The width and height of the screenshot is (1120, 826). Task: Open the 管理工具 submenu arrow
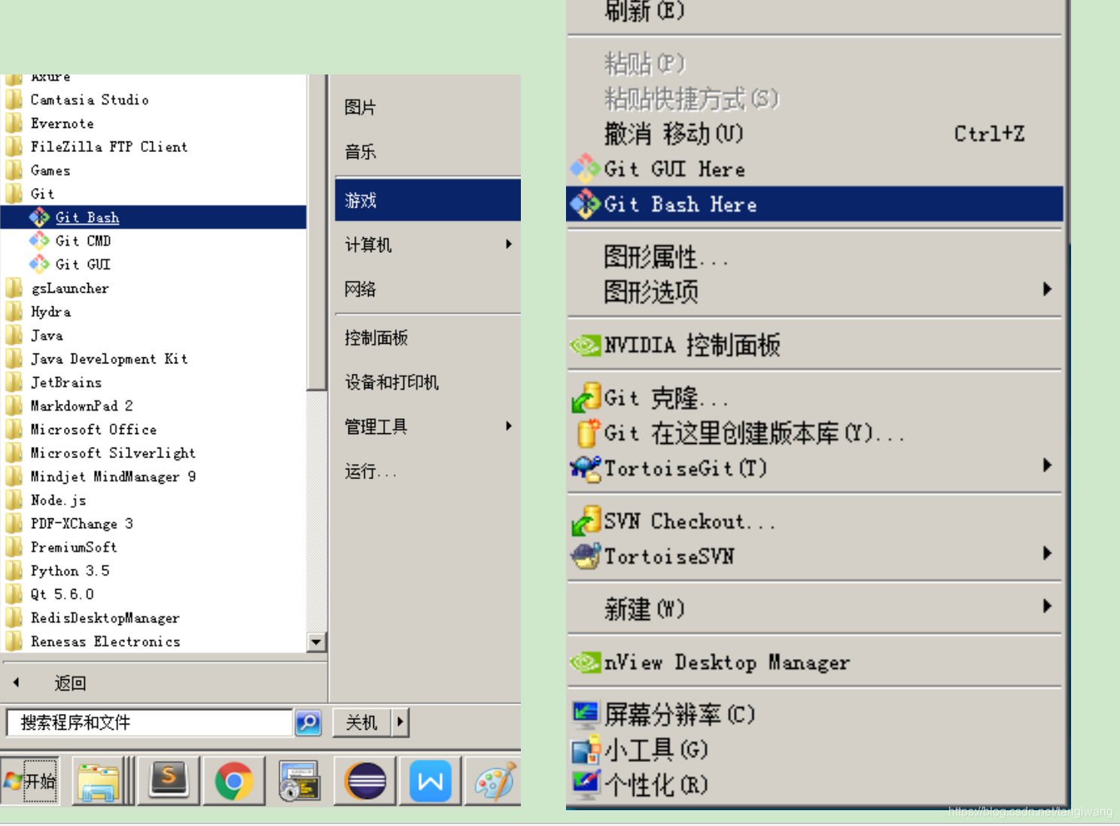pos(510,427)
